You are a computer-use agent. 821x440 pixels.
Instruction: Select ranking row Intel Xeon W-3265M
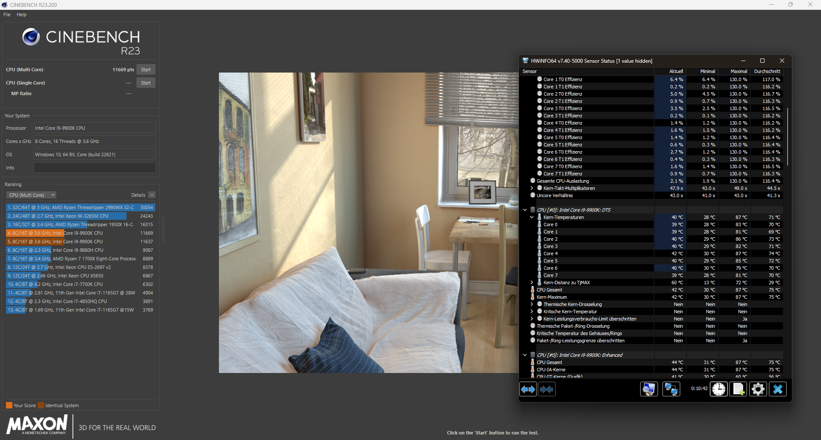click(x=80, y=216)
